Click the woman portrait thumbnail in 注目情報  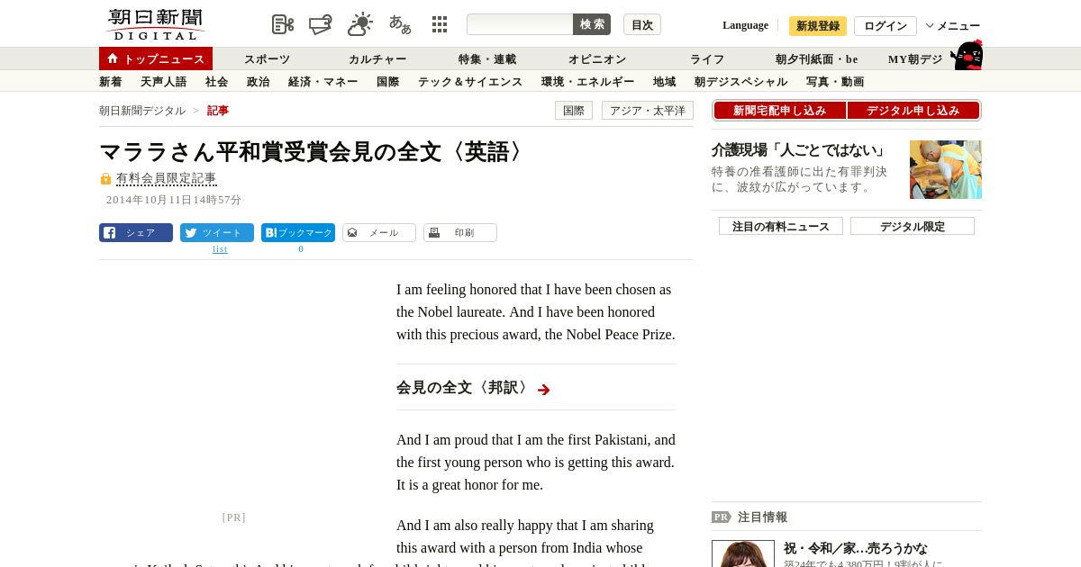(743, 553)
